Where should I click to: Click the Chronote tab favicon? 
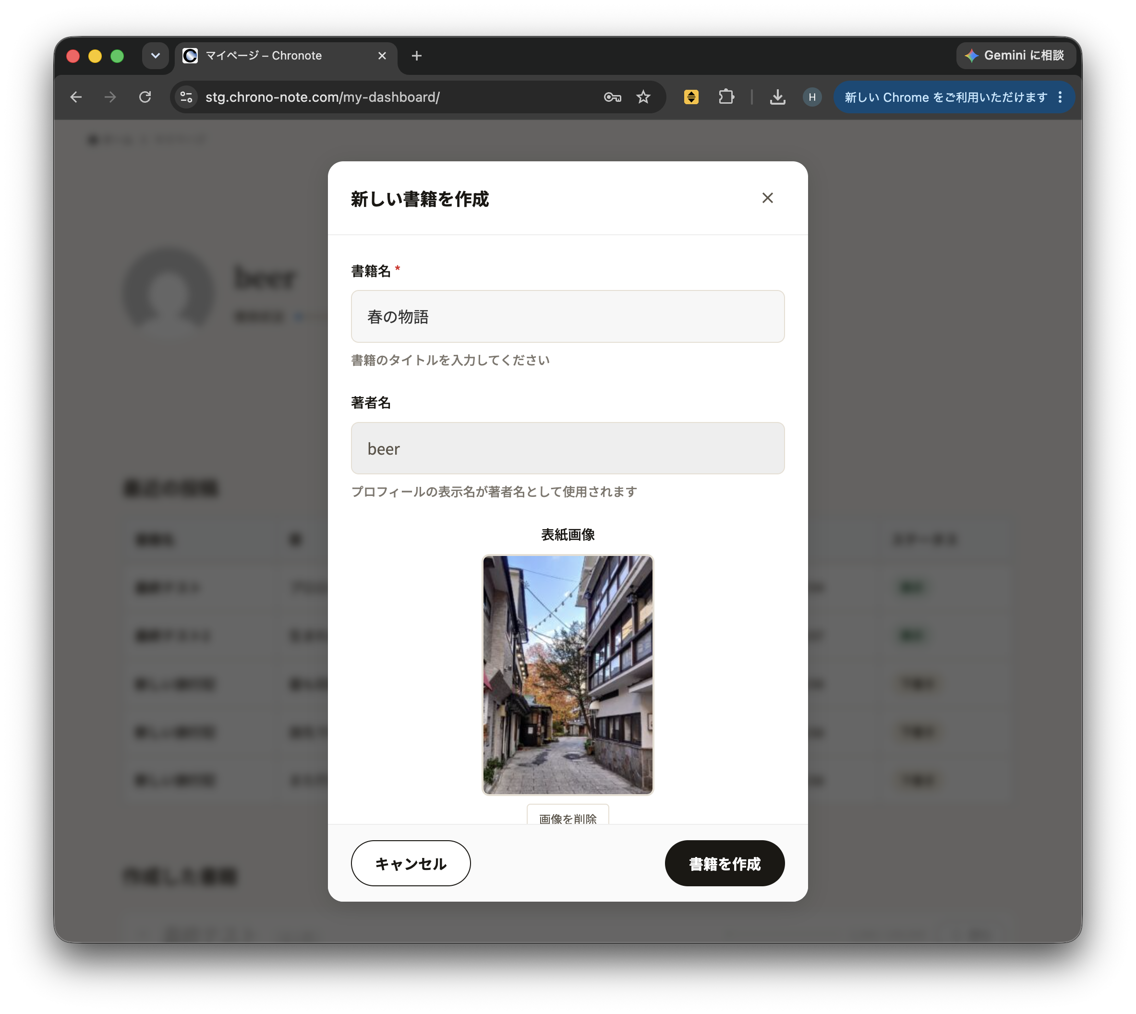[190, 55]
